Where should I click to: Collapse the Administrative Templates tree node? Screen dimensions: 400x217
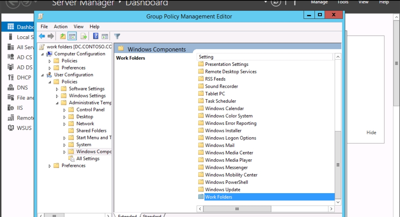(57, 103)
